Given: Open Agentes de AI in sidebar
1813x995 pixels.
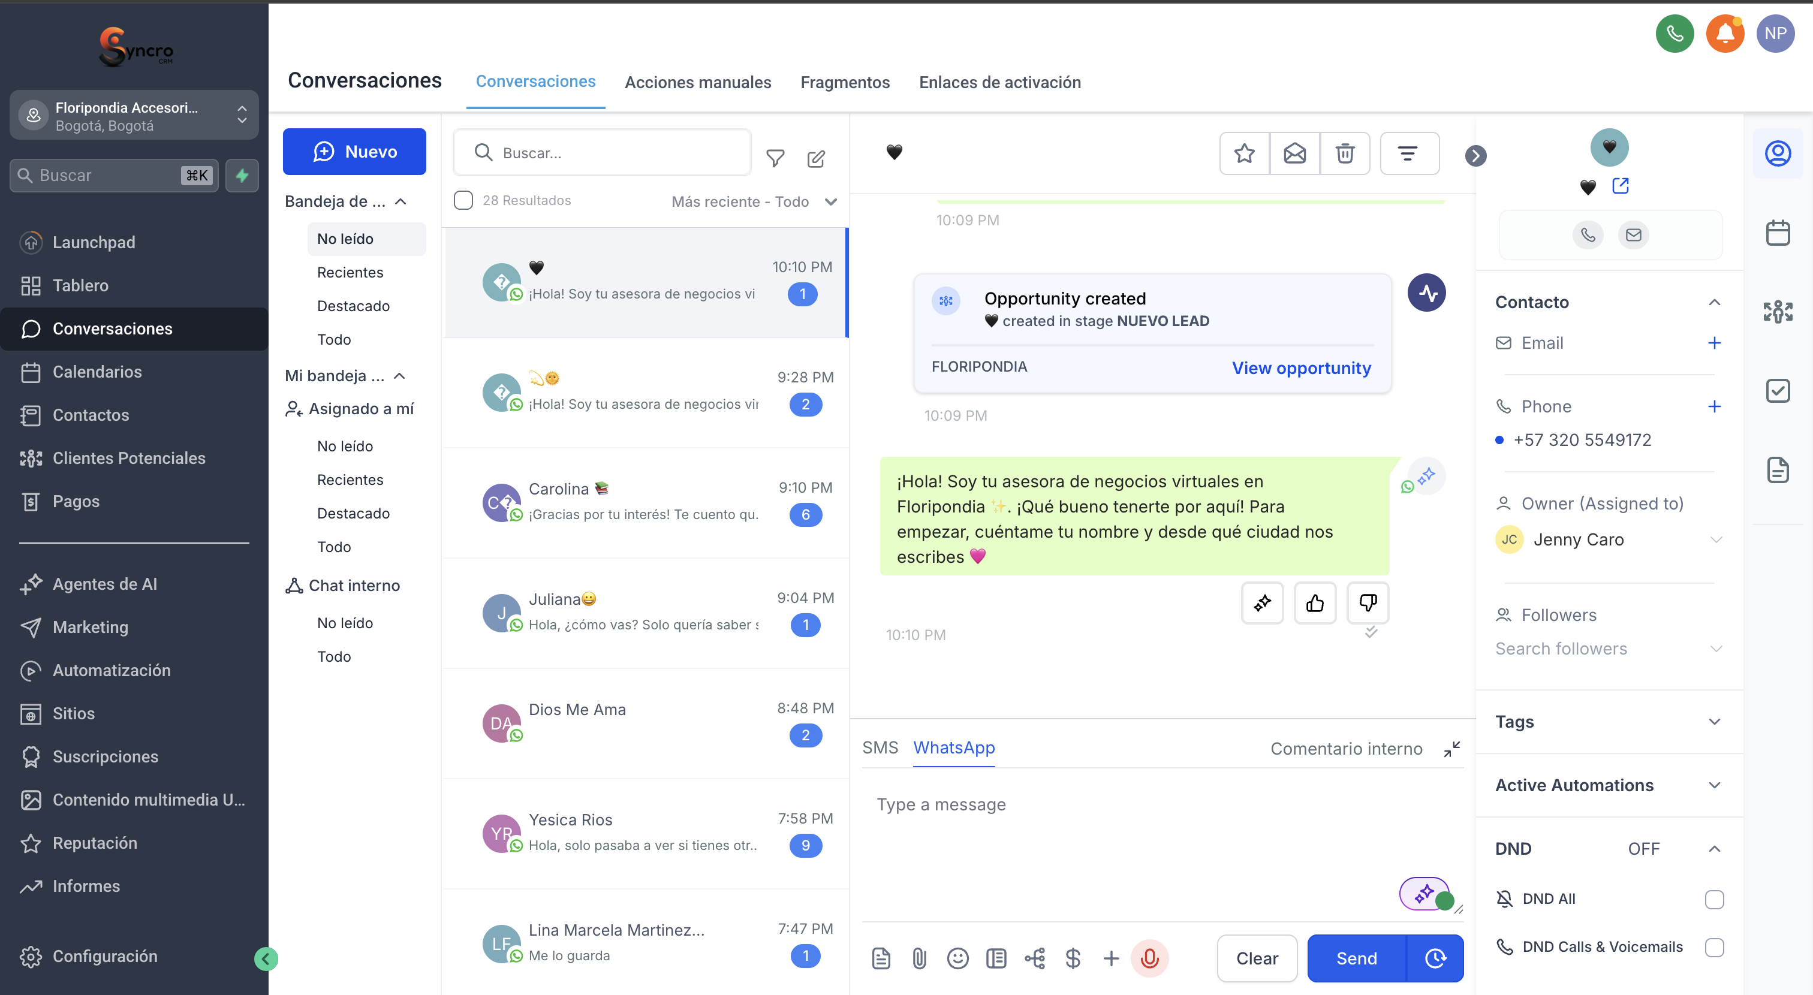Looking at the screenshot, I should coord(105,583).
